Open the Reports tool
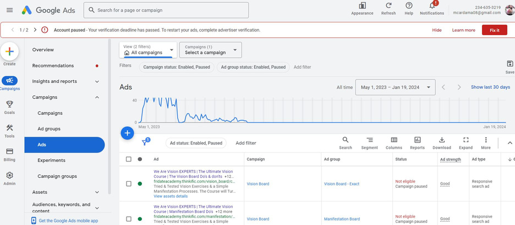 418,143
